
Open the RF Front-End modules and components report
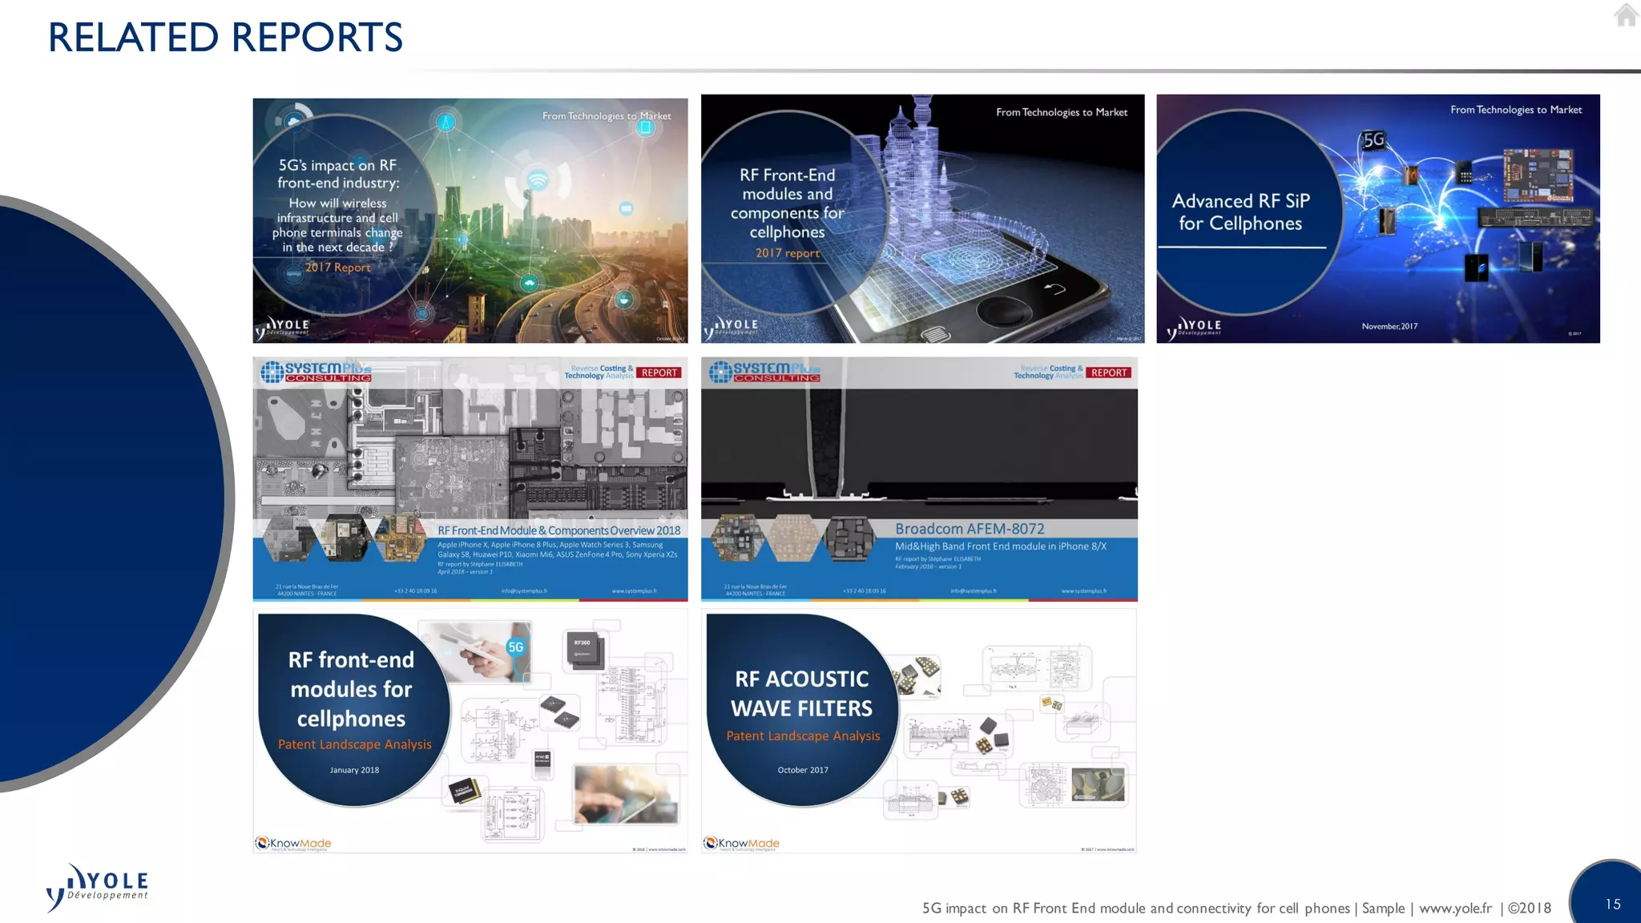tap(922, 219)
